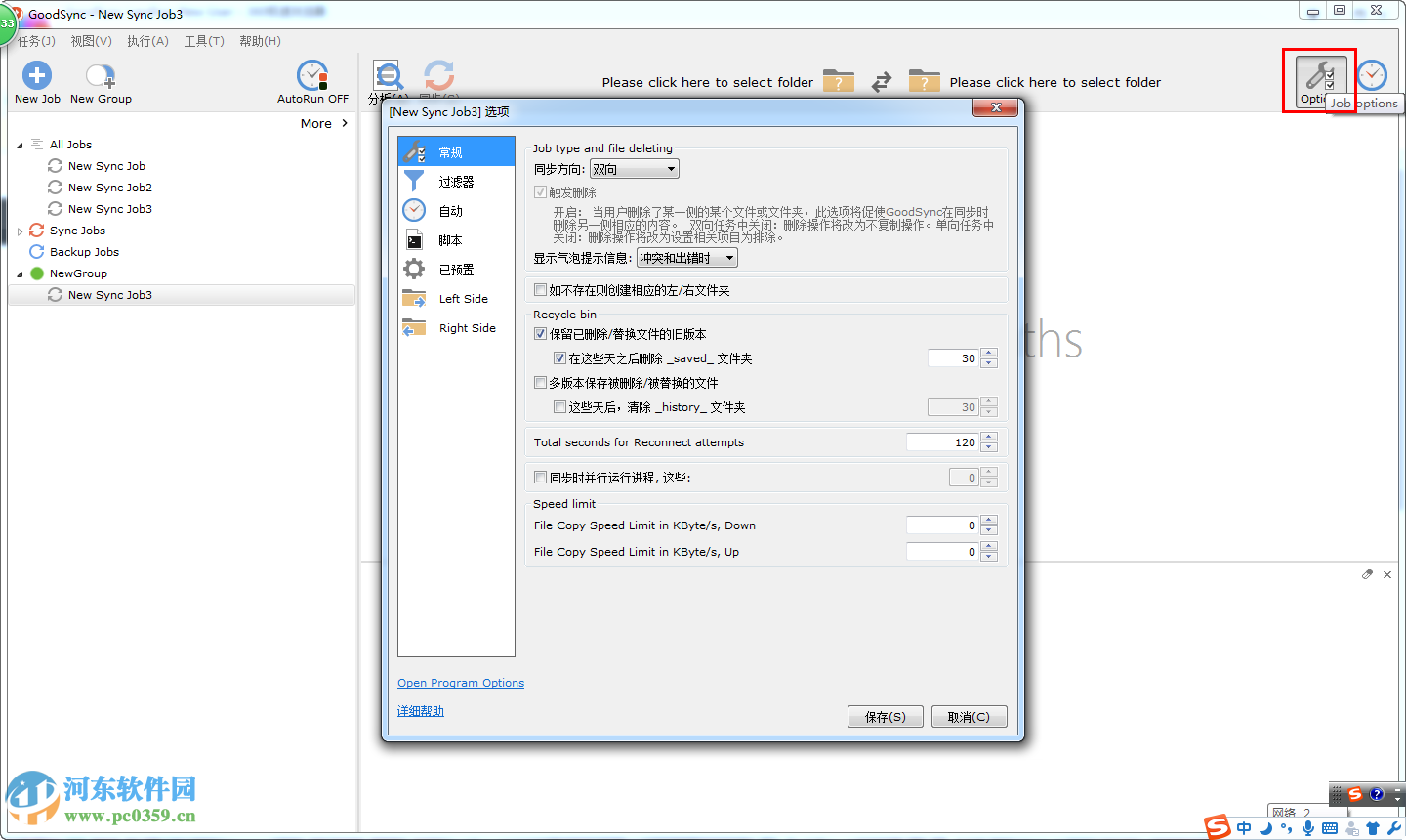Enable 如不存在则创建相应的左/右文件夹 checkbox
Image resolution: width=1406 pixels, height=840 pixels.
[540, 290]
